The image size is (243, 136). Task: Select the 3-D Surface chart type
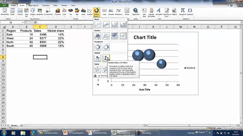click(98, 36)
